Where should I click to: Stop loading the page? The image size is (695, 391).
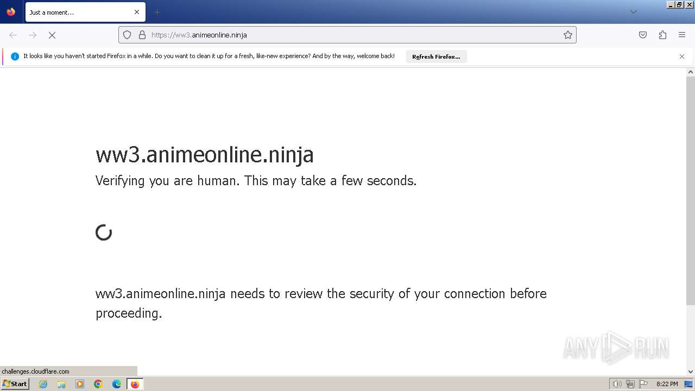point(52,35)
